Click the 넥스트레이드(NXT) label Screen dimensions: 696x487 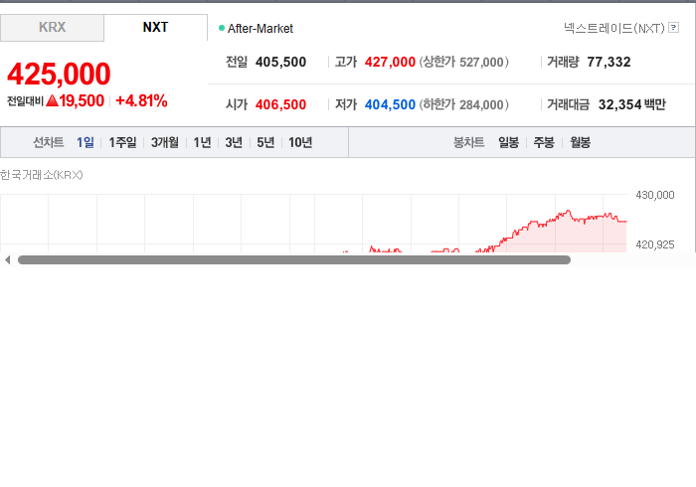(613, 28)
